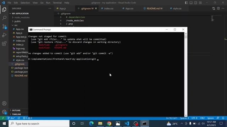Click CRLF end of line setting
The width and height of the screenshot is (227, 127).
(x=202, y=118)
